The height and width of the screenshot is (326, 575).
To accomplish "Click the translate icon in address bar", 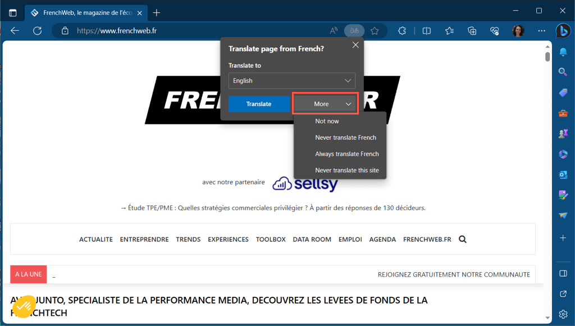I will [x=354, y=31].
